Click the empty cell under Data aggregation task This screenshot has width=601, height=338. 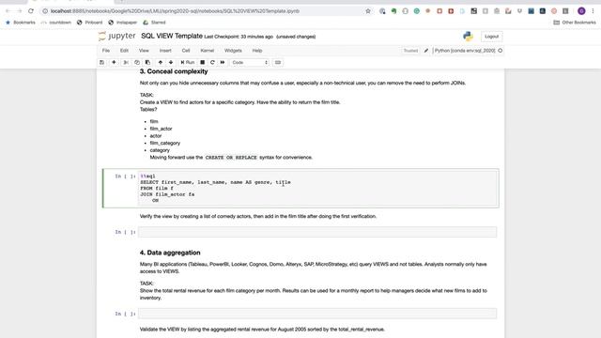(x=317, y=314)
